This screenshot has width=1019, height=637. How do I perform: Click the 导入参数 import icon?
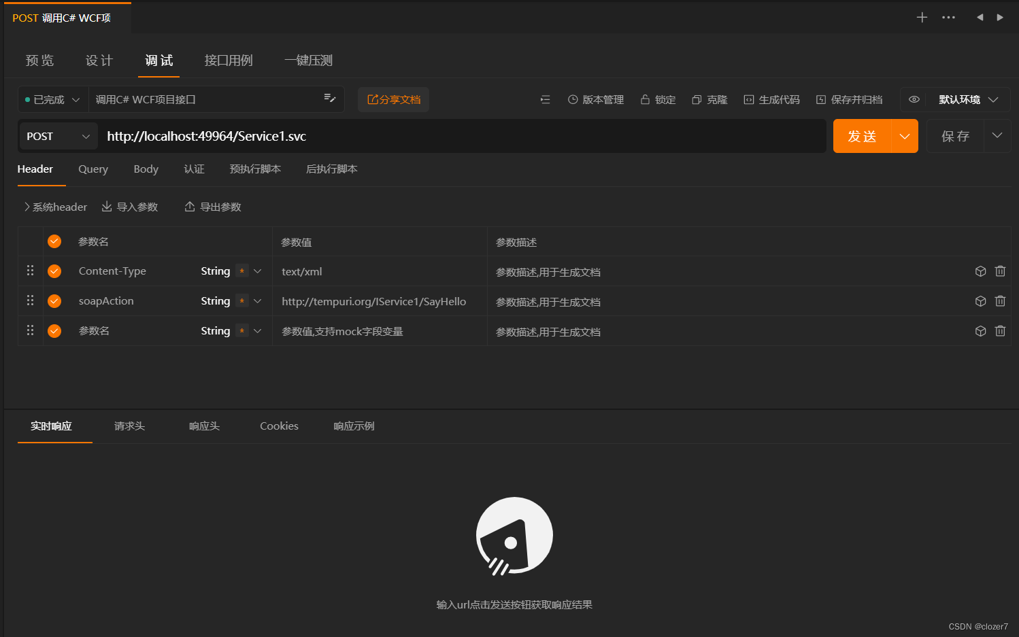click(x=107, y=207)
